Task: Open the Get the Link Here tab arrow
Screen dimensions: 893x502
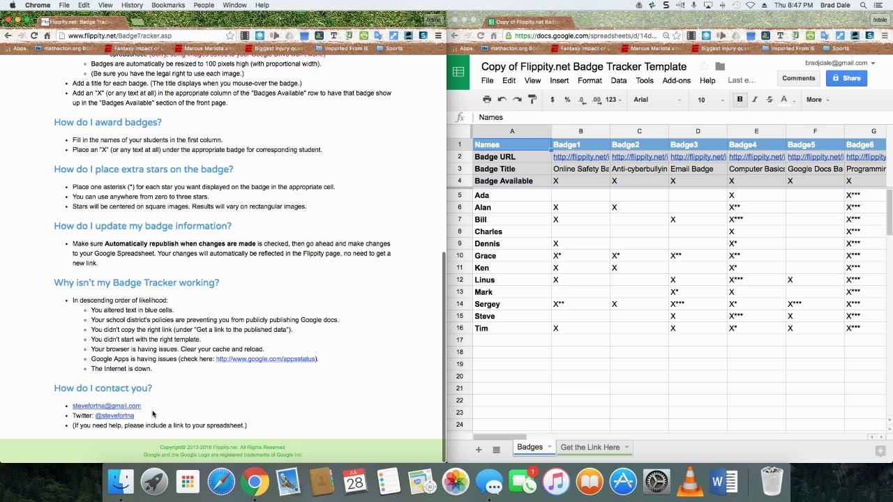Action: (626, 447)
